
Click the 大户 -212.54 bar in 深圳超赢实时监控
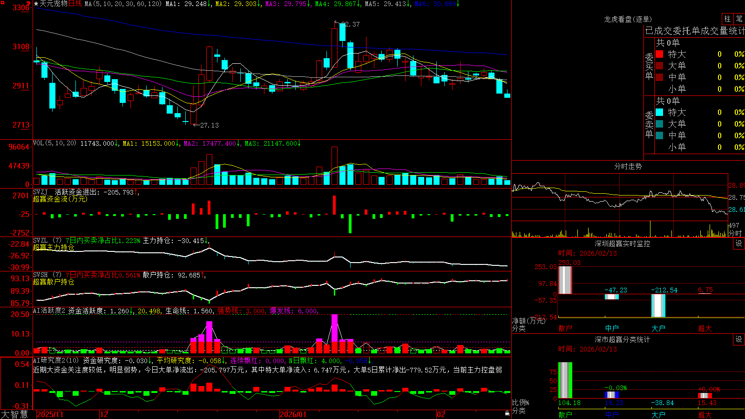[658, 305]
